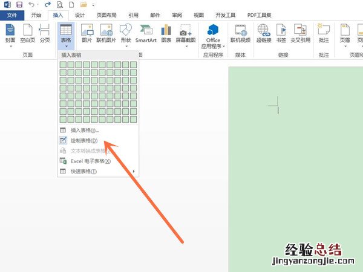Insert online video with 联机视频
363x272 pixels.
click(240, 33)
